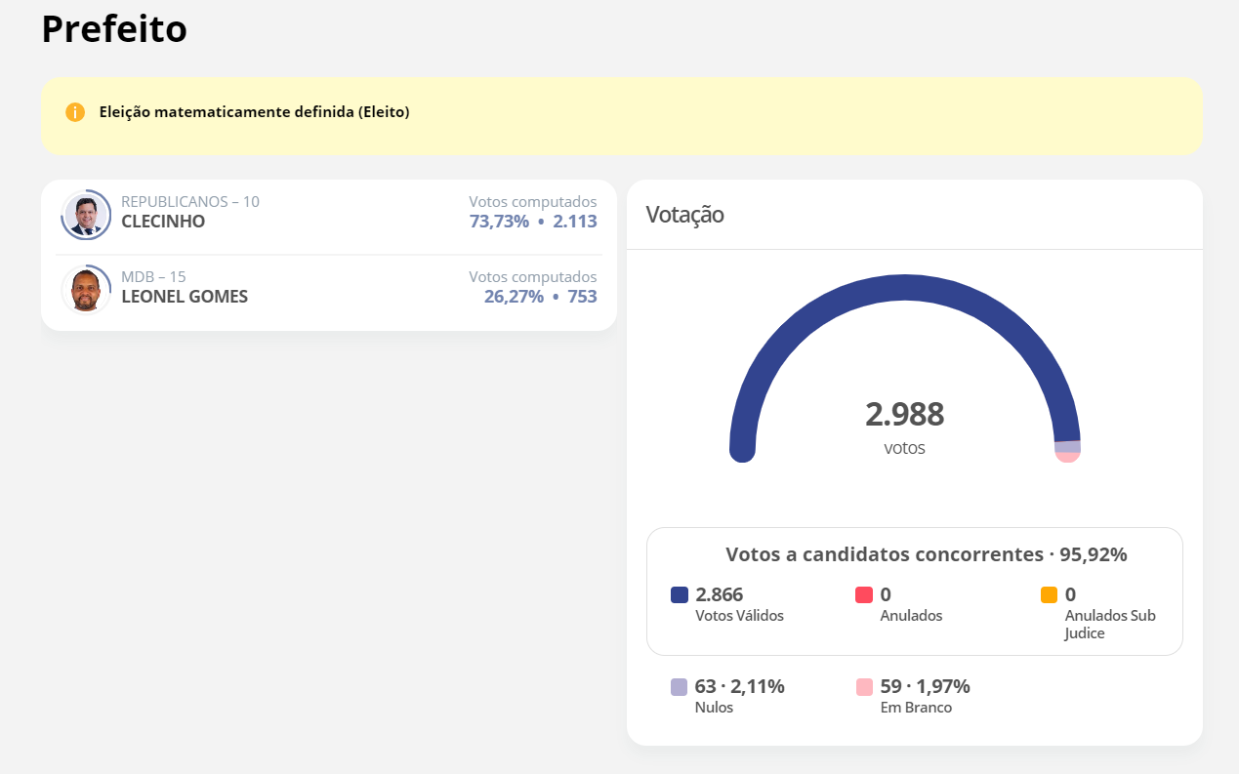Select candidate name LEONEL GOMES
This screenshot has width=1239, height=774.
click(x=185, y=297)
